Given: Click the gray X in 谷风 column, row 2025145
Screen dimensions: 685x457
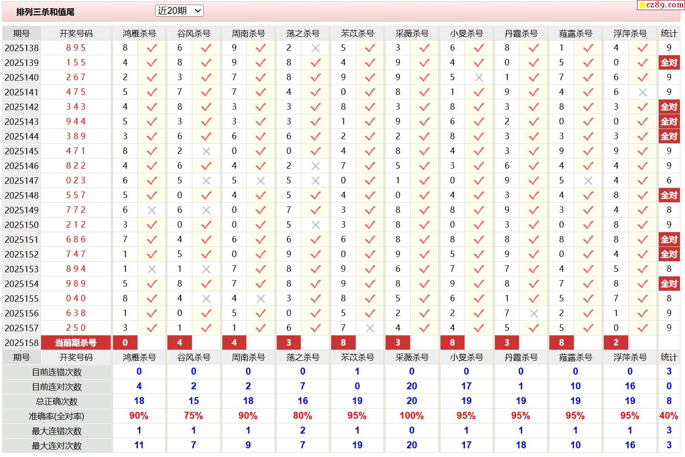Looking at the screenshot, I should (x=206, y=151).
